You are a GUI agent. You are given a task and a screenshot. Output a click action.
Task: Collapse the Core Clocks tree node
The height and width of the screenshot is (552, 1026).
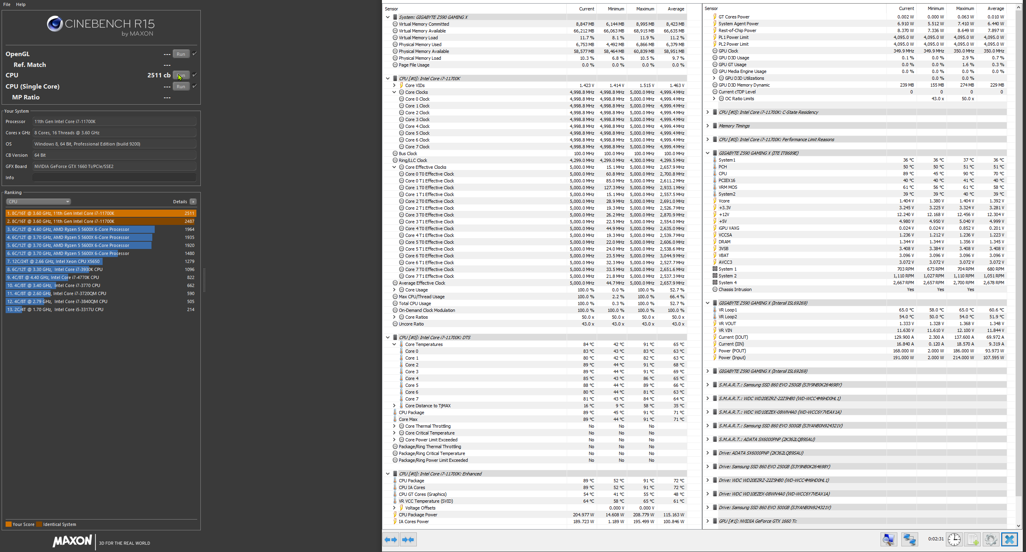[394, 92]
